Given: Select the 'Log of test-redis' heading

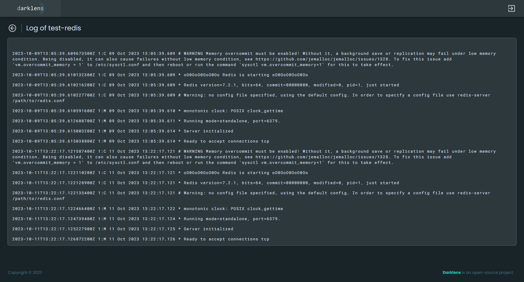Looking at the screenshot, I should tap(53, 28).
